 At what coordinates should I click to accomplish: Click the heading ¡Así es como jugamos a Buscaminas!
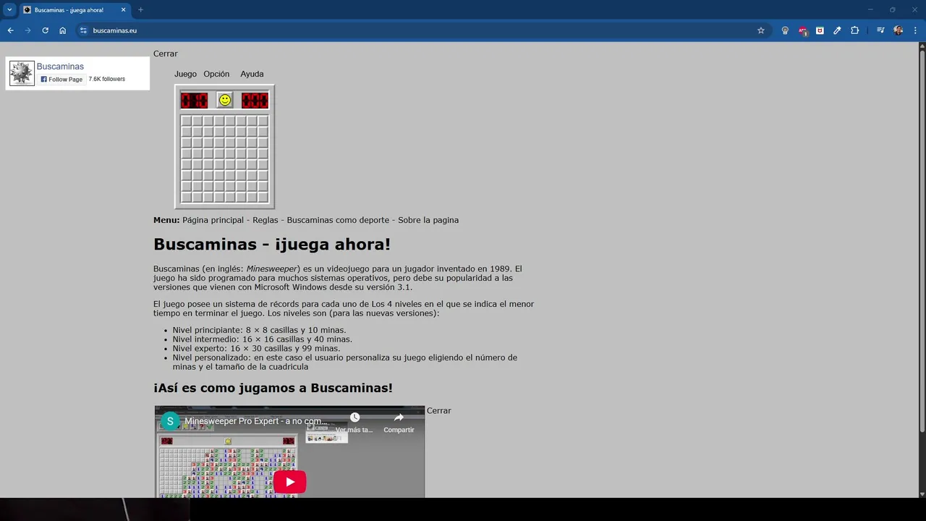(273, 388)
